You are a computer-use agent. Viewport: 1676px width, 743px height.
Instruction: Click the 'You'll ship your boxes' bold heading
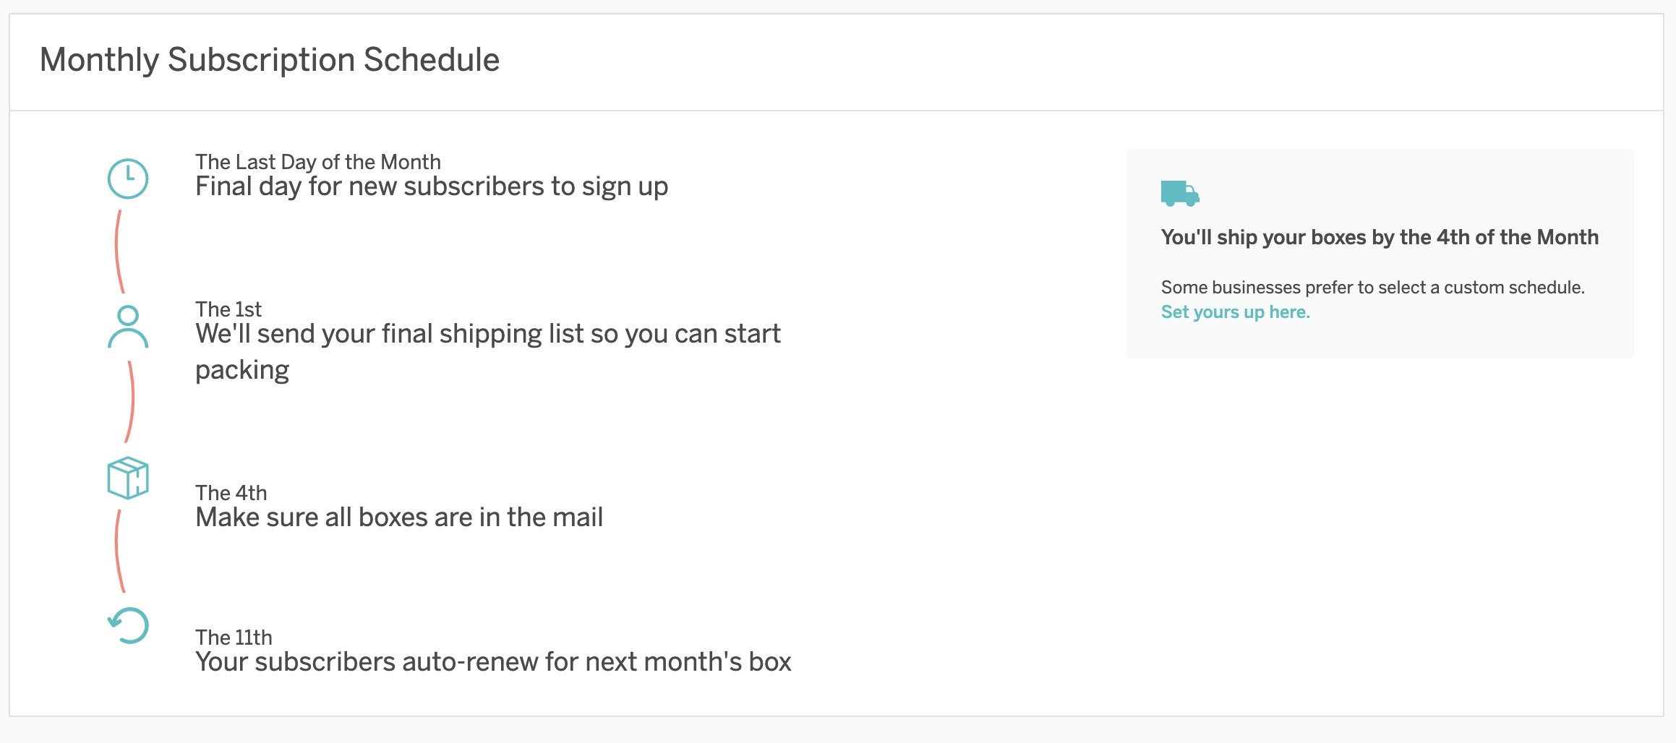(x=1380, y=237)
